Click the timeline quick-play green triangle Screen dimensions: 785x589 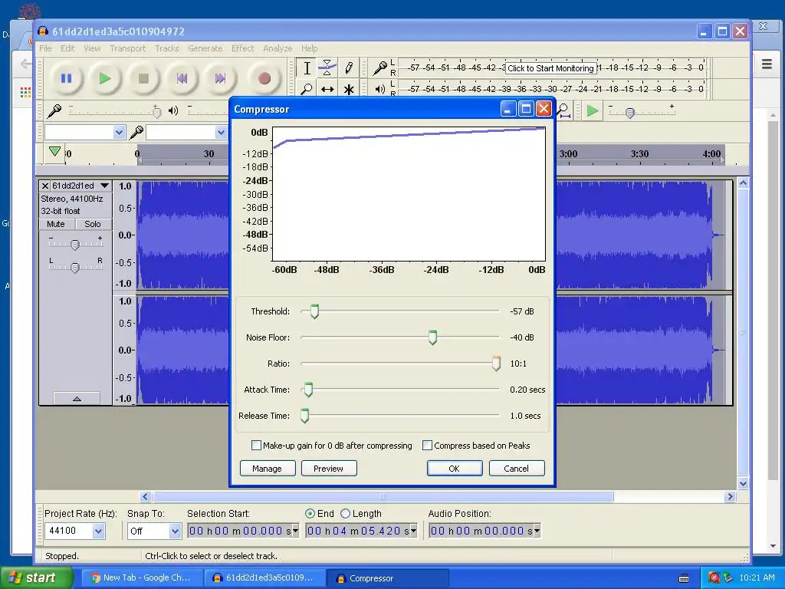pos(55,151)
